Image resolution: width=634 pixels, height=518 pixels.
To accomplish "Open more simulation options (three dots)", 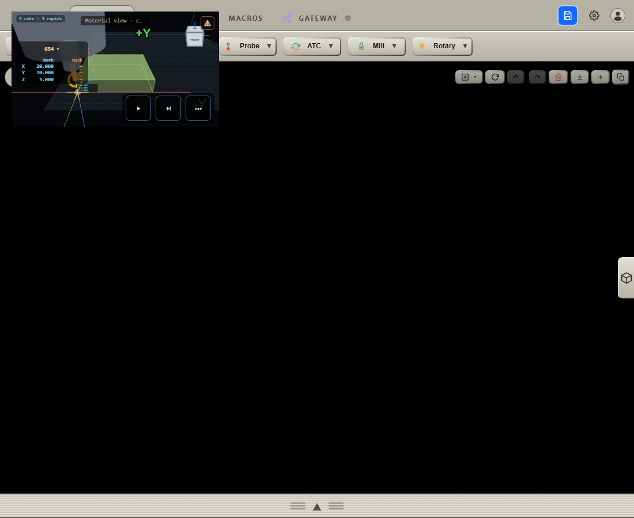I will [198, 108].
